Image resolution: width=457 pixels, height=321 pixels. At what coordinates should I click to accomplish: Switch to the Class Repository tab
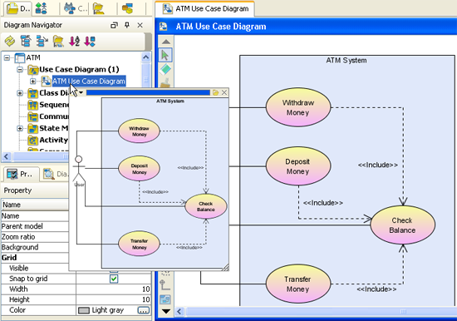pyautogui.click(x=75, y=8)
